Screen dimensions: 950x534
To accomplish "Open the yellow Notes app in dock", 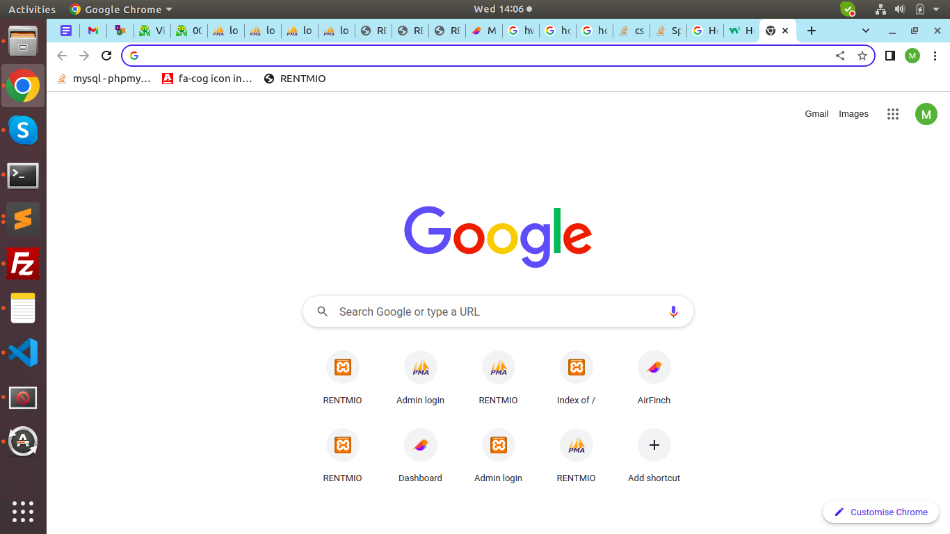I will click(x=23, y=309).
